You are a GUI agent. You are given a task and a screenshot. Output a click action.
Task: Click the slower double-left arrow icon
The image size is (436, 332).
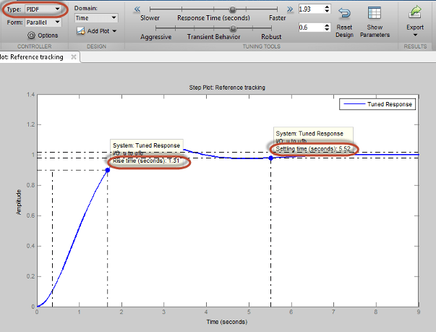point(137,9)
